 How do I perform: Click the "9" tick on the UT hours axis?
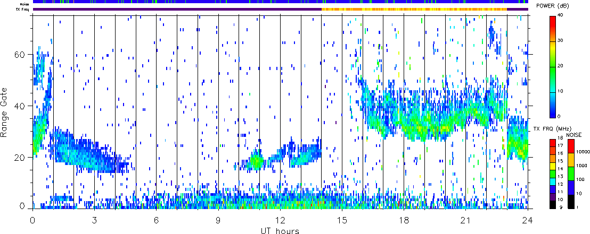(x=218, y=219)
